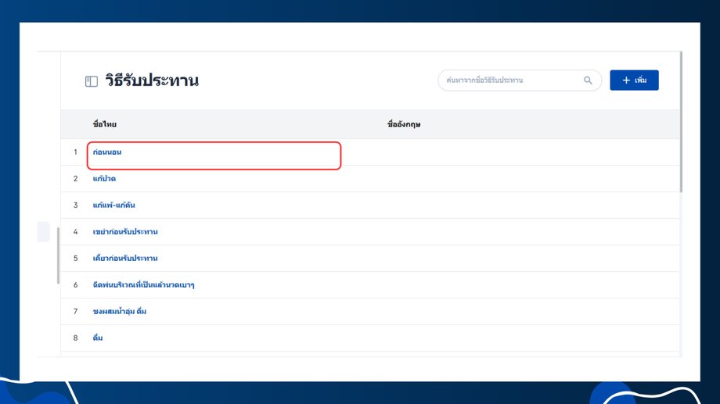This screenshot has width=720, height=404.
Task: Click row number 1 in the table
Action: [x=75, y=152]
